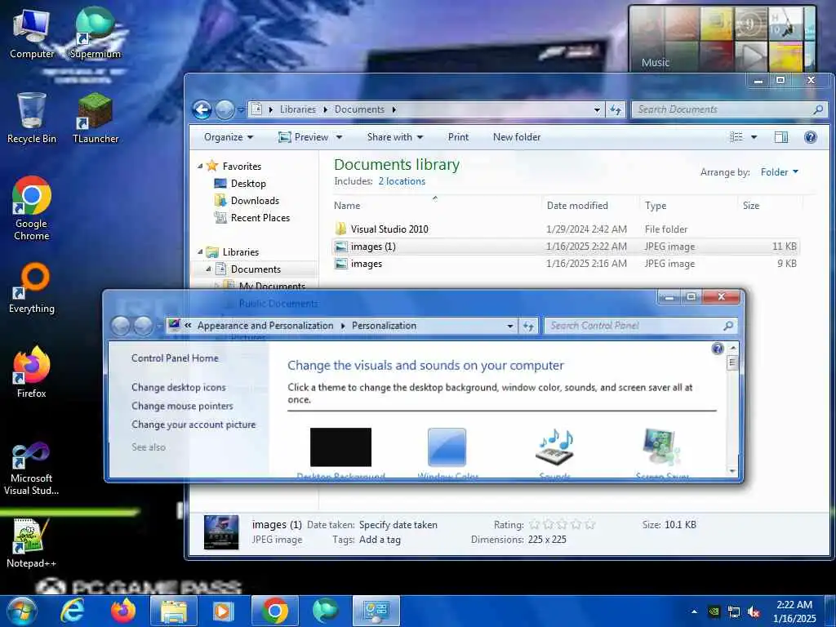
Task: Open the network tray icon
Action: click(734, 612)
